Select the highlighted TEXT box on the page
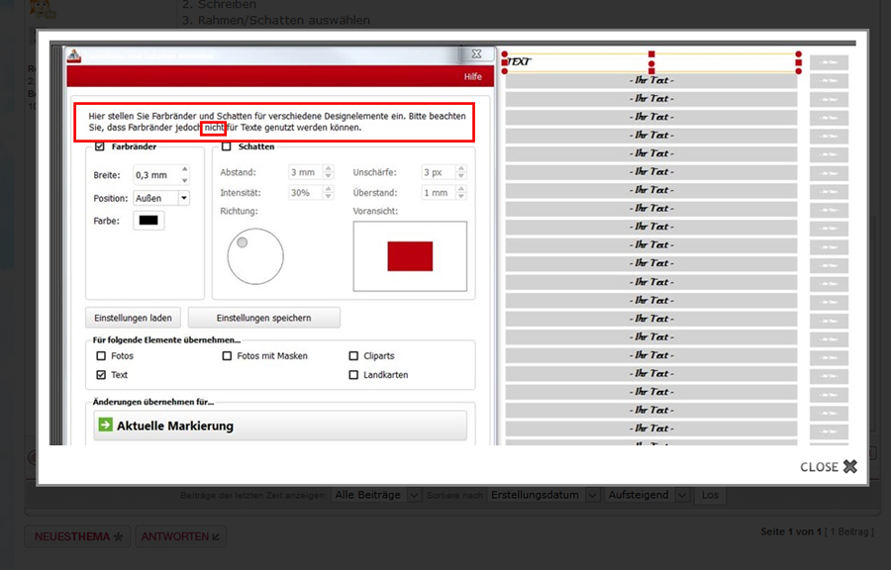 point(651,62)
